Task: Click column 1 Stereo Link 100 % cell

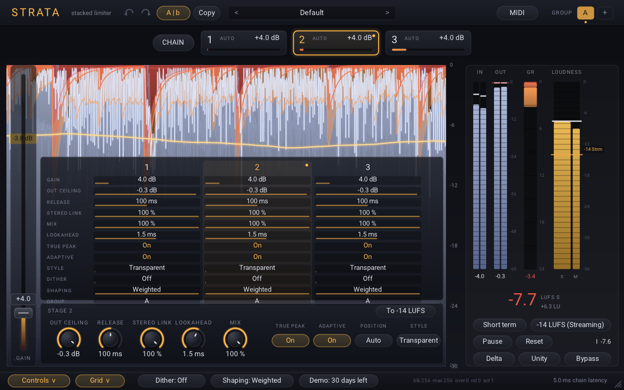Action: [x=147, y=213]
